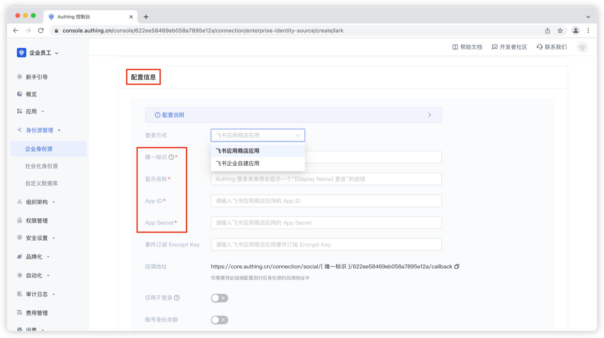Open a new browser tab
Viewport: 604px width, 338px height.
point(146,17)
